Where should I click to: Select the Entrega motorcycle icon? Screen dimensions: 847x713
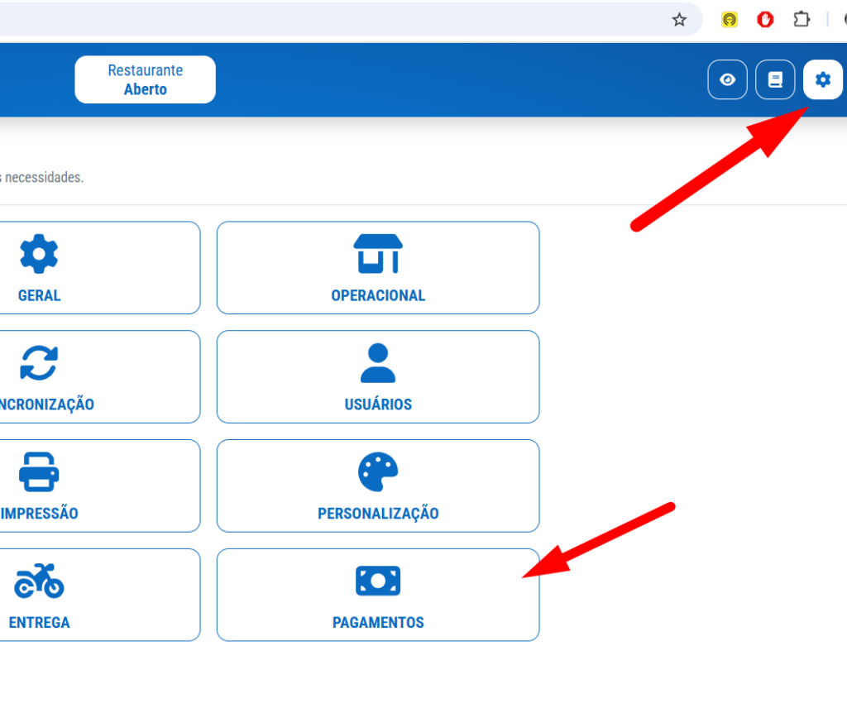(x=39, y=581)
